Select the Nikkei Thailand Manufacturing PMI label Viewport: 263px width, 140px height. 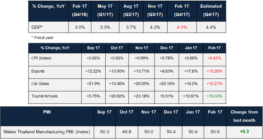47,131
